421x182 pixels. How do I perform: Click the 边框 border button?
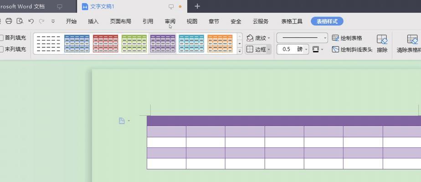256,49
